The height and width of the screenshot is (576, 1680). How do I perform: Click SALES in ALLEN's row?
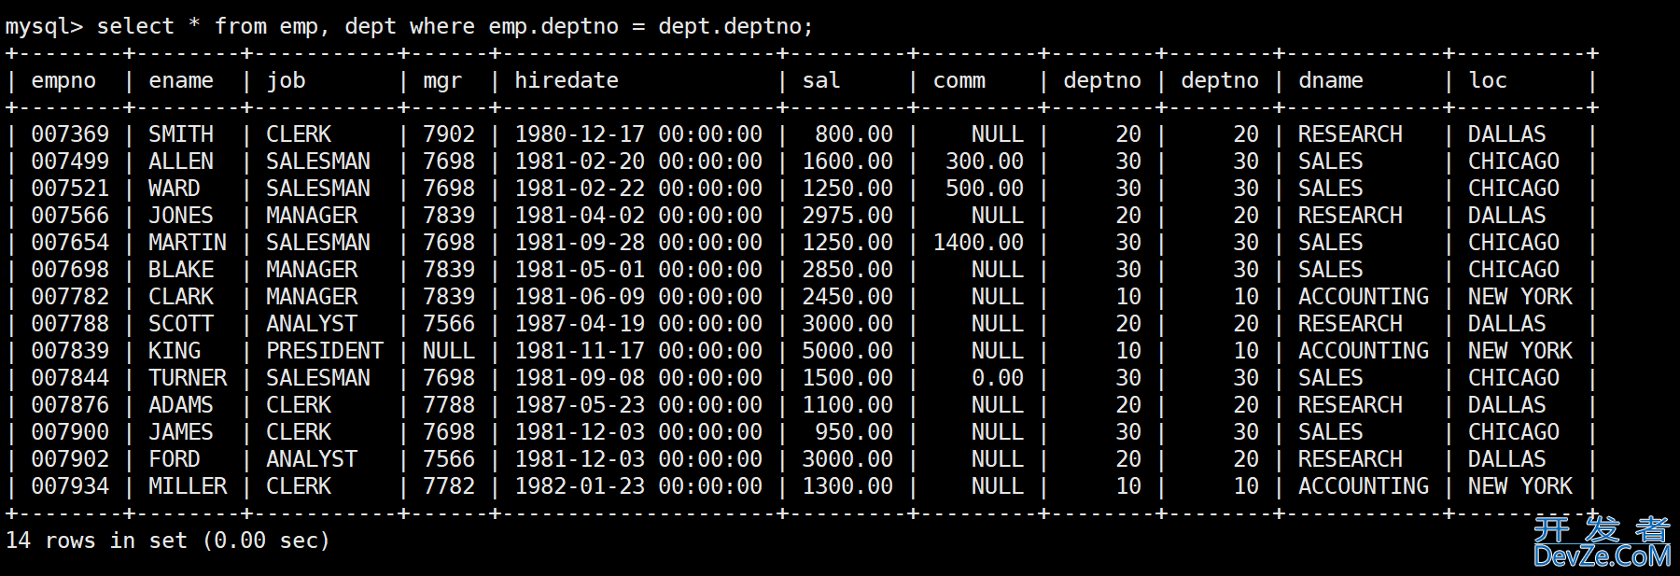point(1331,162)
